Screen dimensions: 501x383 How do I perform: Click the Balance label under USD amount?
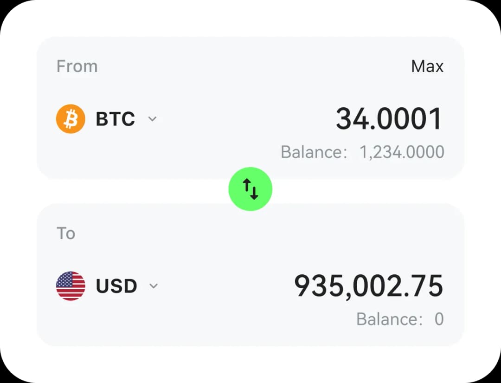click(389, 319)
